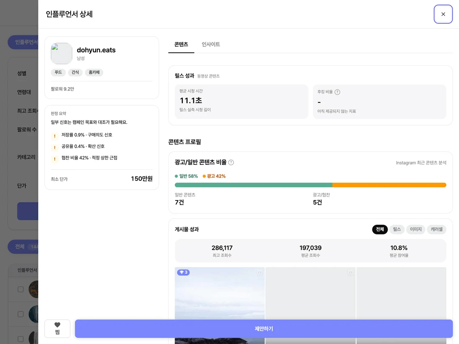Close the influencer detail panel
The image size is (459, 344).
(x=443, y=14)
